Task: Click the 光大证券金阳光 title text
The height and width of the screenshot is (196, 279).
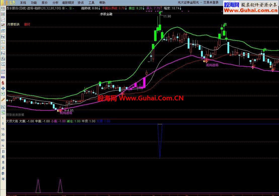Action: click(188, 3)
